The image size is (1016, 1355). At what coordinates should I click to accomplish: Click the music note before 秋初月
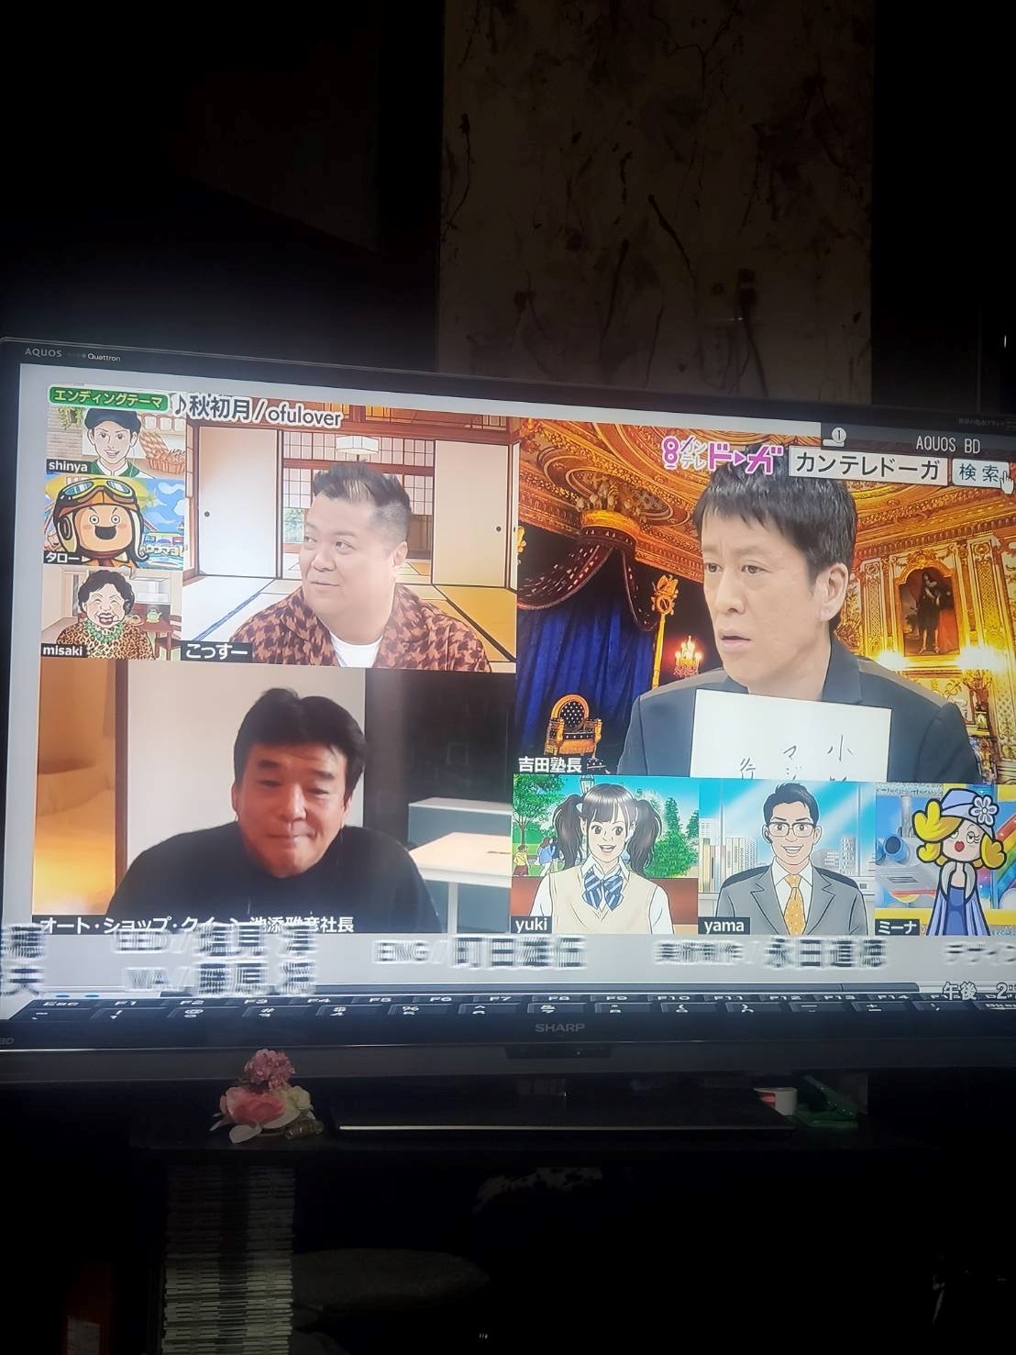click(181, 405)
